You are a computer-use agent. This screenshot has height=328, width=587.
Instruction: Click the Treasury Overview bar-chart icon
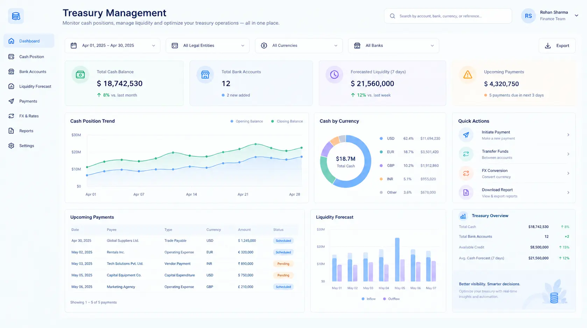(463, 216)
